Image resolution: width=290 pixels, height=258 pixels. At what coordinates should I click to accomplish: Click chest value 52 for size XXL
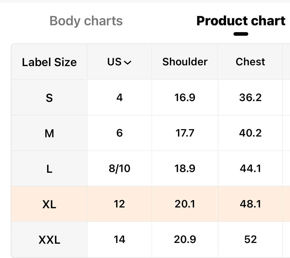click(x=250, y=240)
